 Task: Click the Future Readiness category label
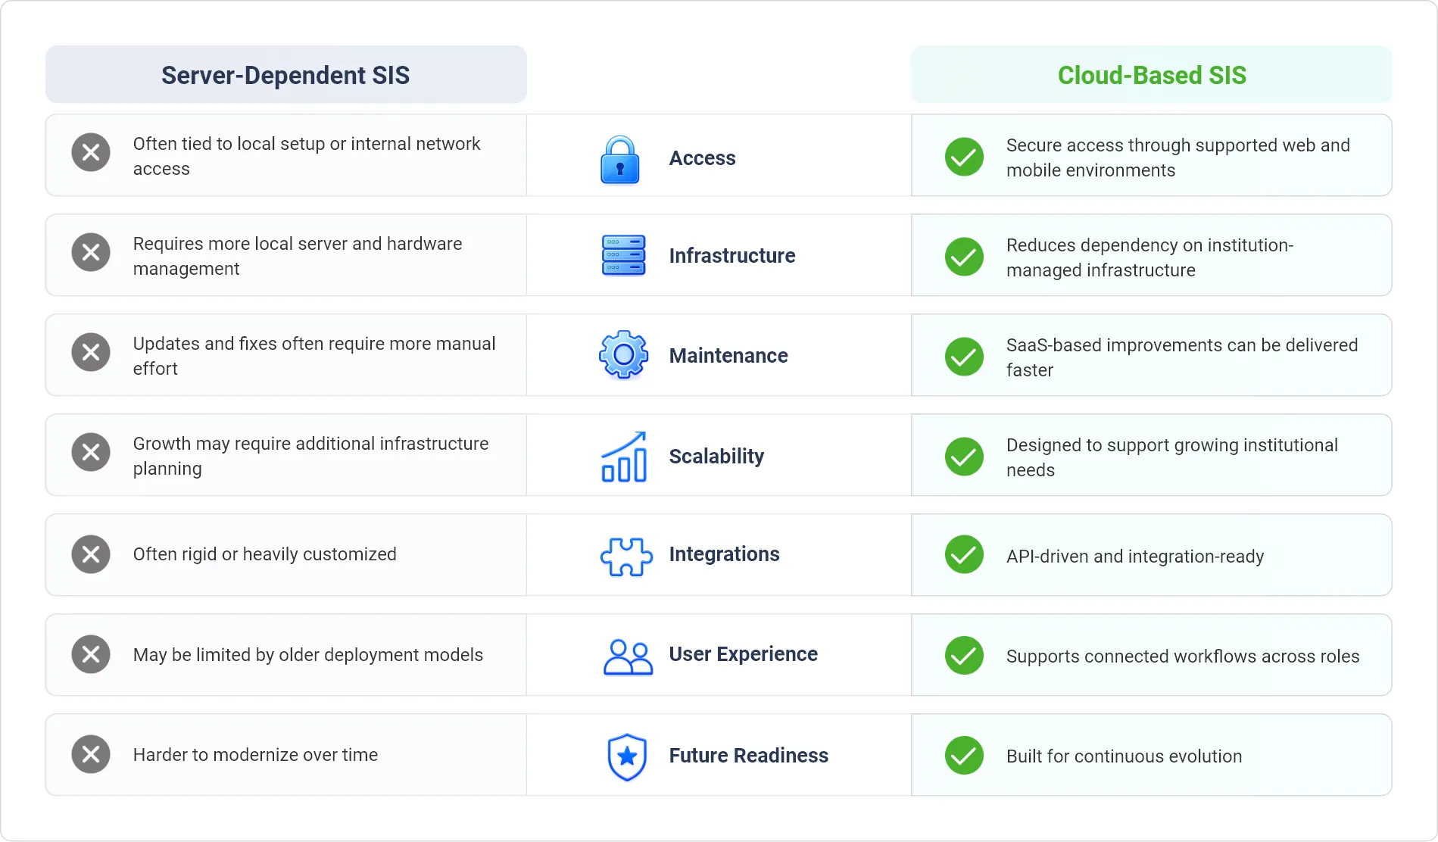pos(748,756)
